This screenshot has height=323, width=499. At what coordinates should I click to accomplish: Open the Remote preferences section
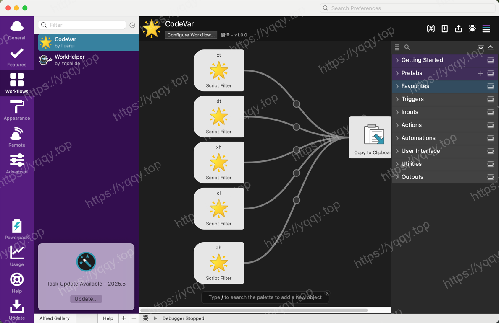click(17, 137)
